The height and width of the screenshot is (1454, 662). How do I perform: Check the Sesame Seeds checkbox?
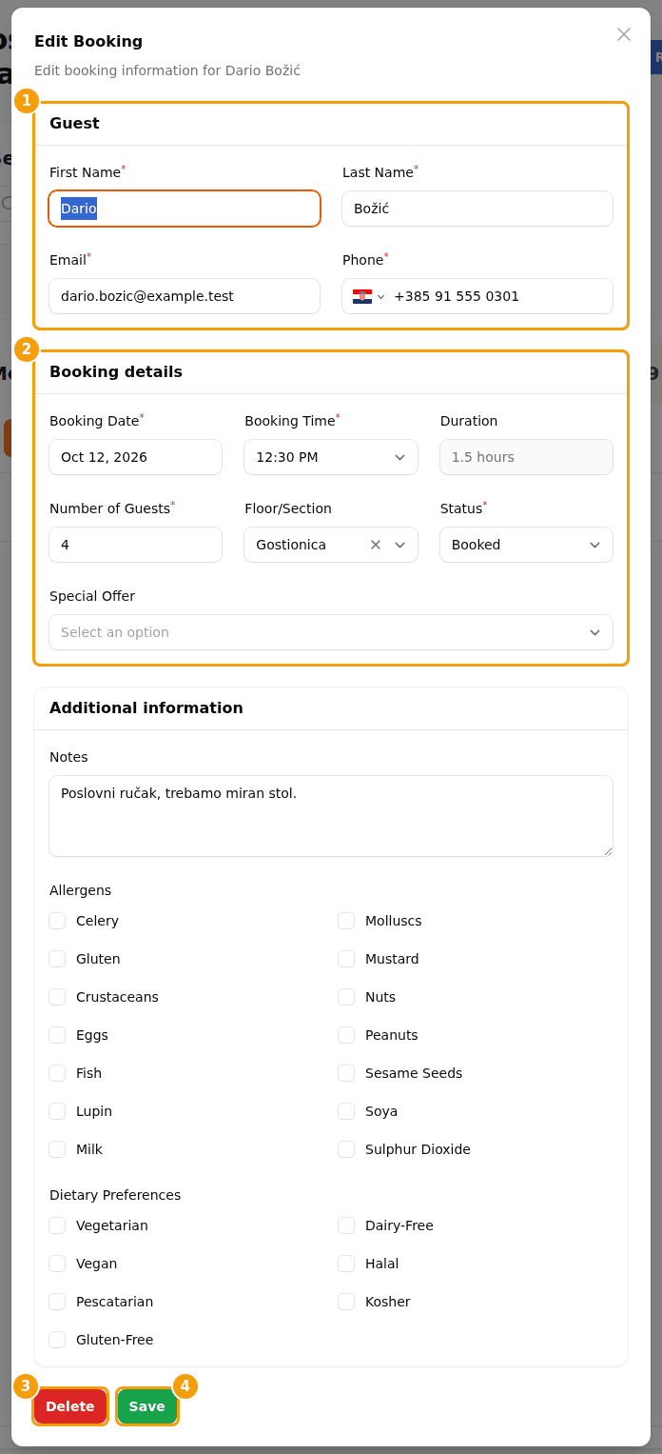[x=346, y=1073]
